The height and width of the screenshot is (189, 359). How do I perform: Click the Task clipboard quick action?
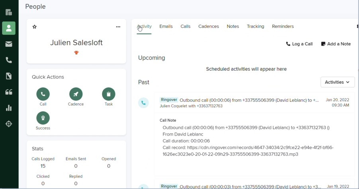pyautogui.click(x=108, y=94)
